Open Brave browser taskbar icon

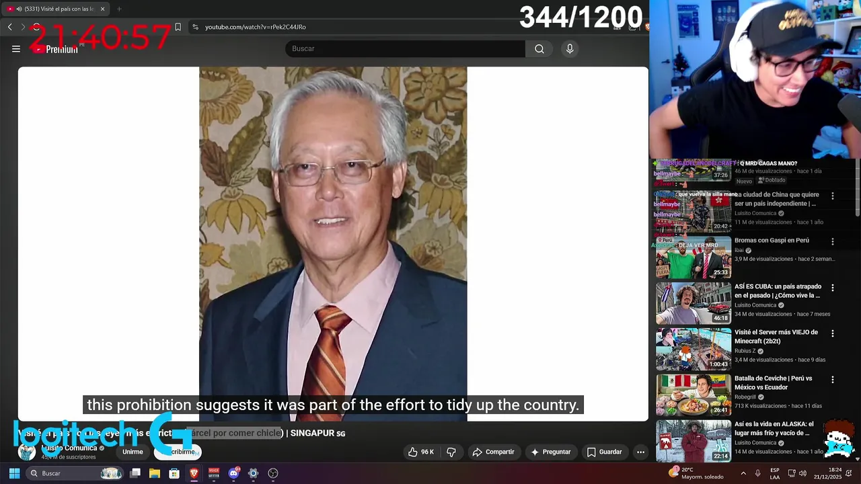[x=194, y=473]
